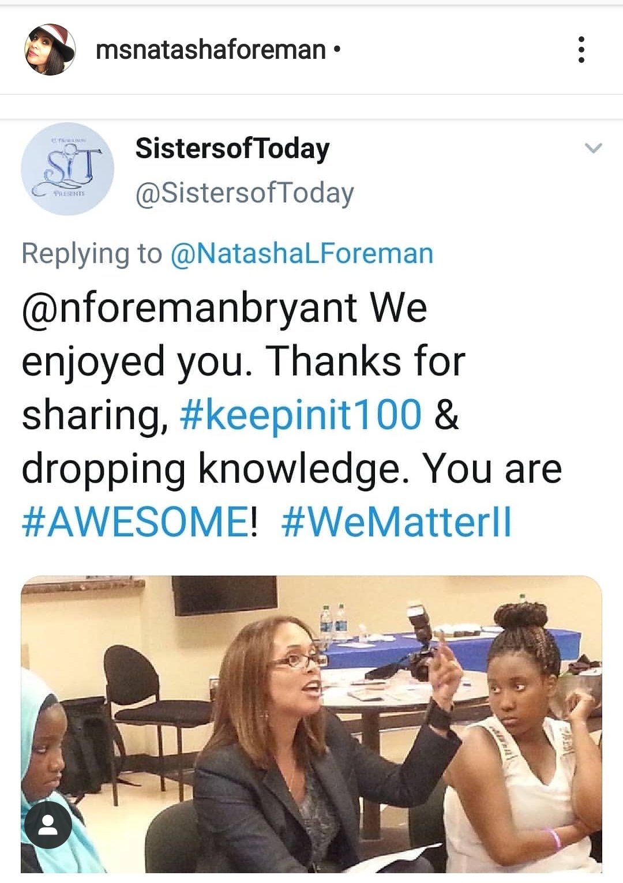
Task: Open the #WeMatterII hashtag
Action: pos(396,522)
